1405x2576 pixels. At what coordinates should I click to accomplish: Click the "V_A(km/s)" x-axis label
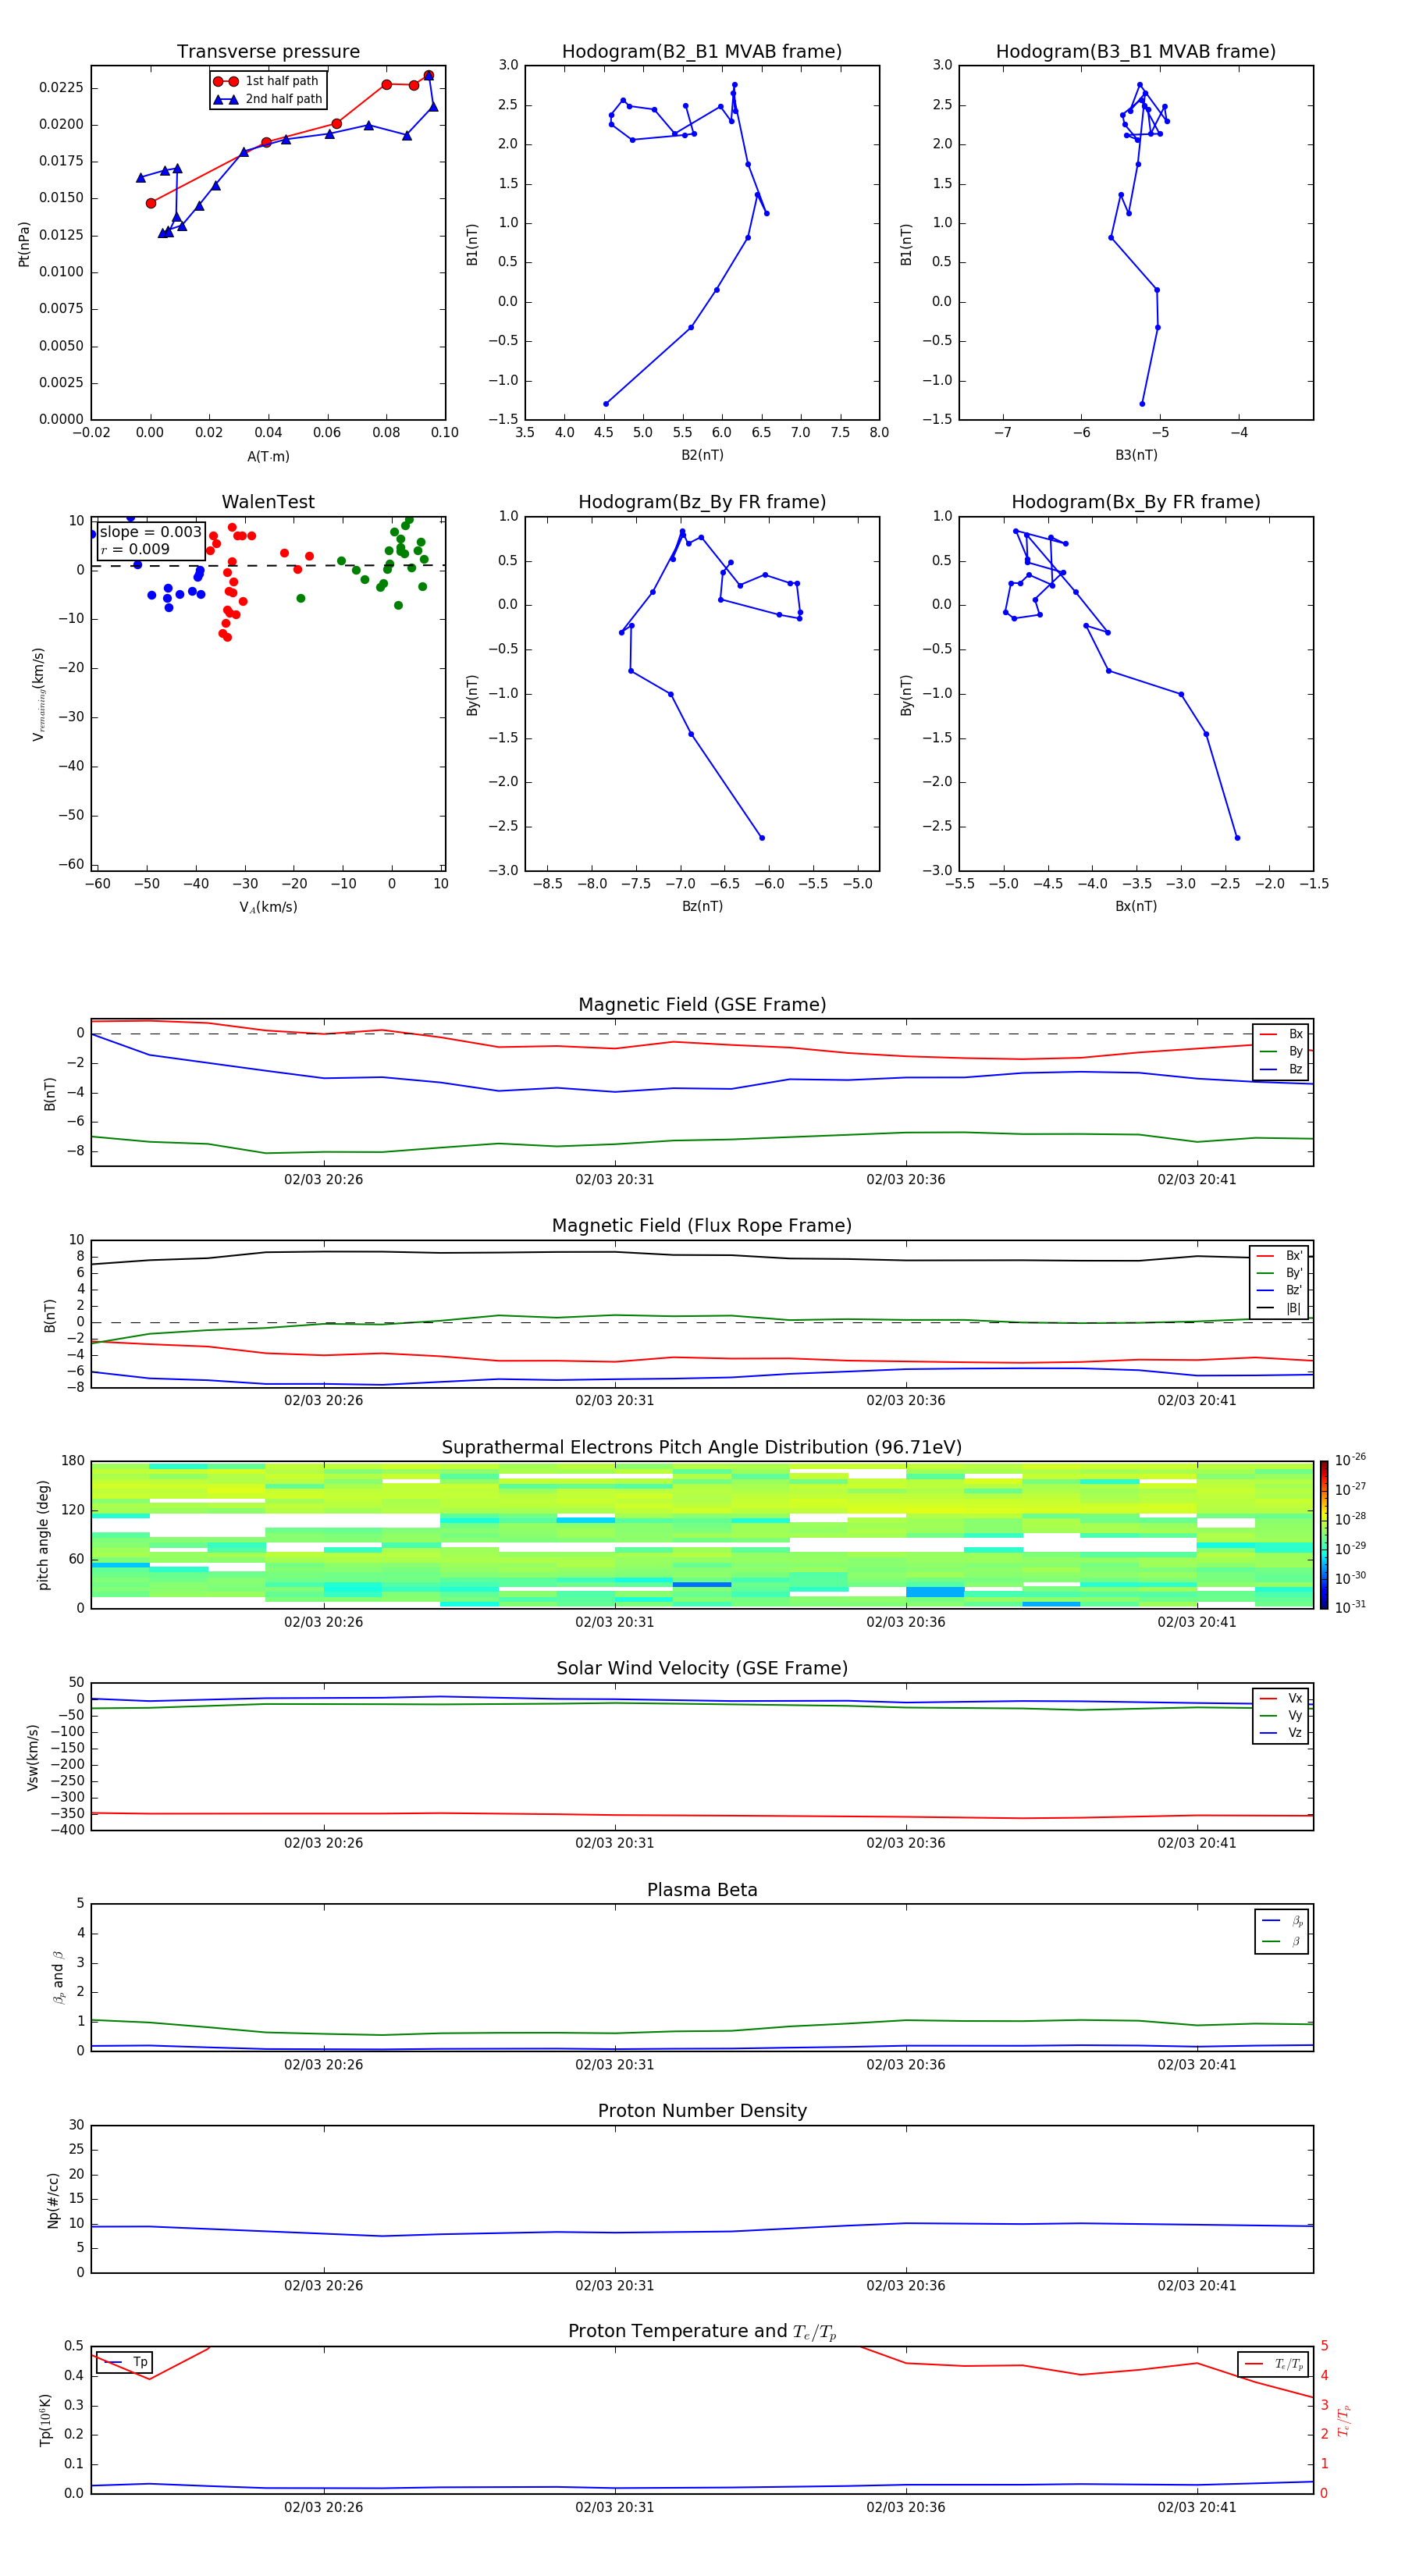(x=268, y=907)
